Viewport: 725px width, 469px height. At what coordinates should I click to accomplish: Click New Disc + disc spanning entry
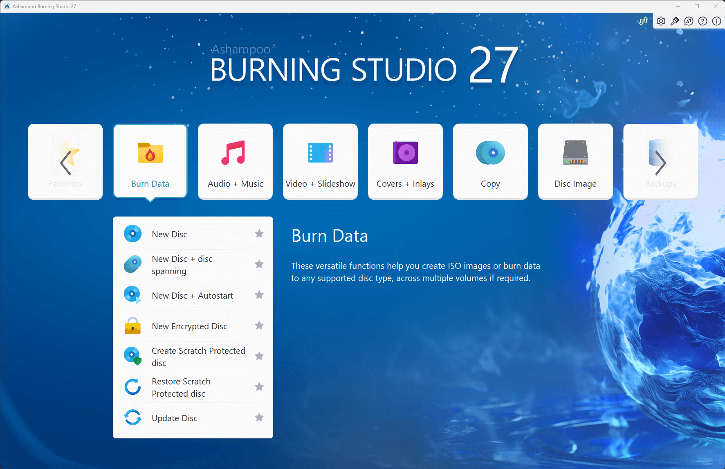[x=182, y=265]
